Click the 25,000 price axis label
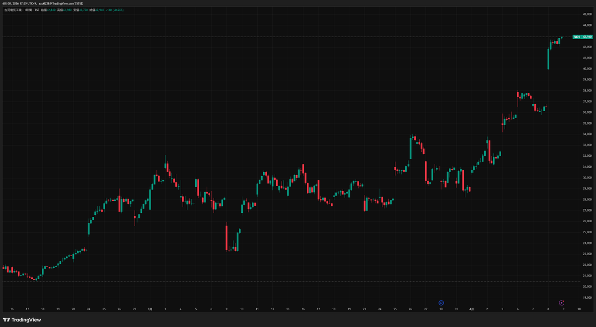 point(587,232)
